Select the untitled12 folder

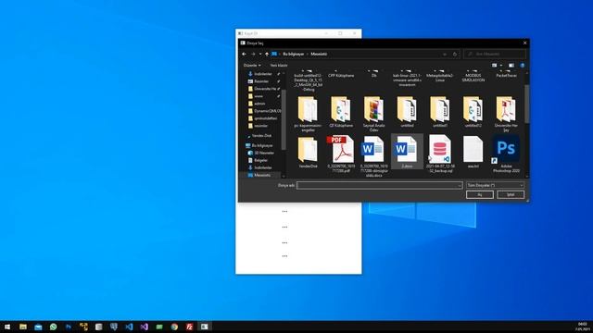tap(473, 112)
